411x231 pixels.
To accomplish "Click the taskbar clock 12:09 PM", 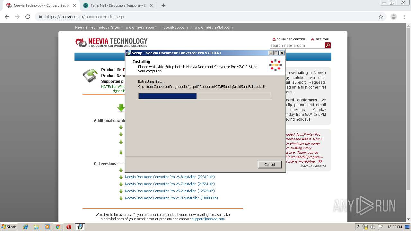I will click(x=395, y=227).
